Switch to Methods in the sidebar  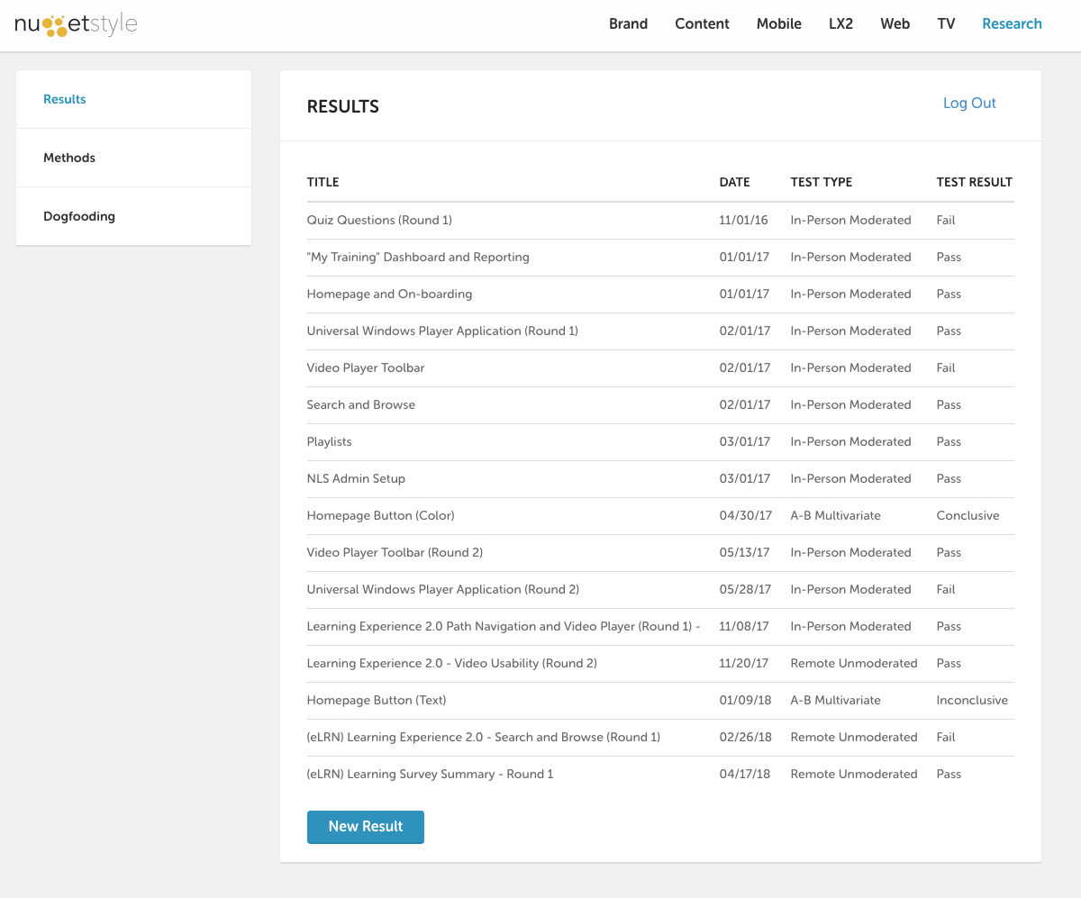pyautogui.click(x=69, y=158)
